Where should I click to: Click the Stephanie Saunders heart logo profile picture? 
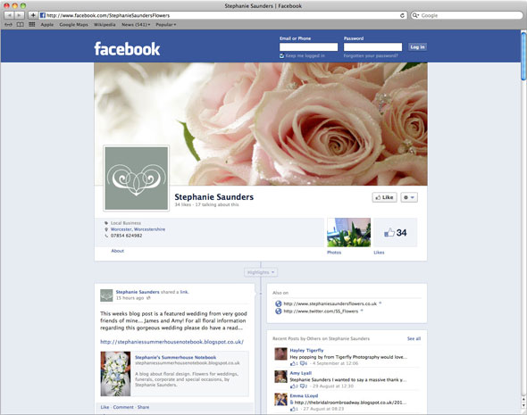pyautogui.click(x=136, y=178)
